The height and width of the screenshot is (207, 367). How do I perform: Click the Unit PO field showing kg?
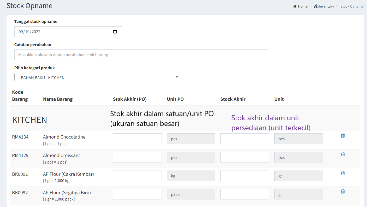tap(191, 176)
